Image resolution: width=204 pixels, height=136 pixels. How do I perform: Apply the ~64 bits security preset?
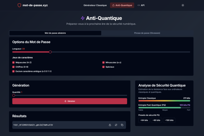pos(144,120)
